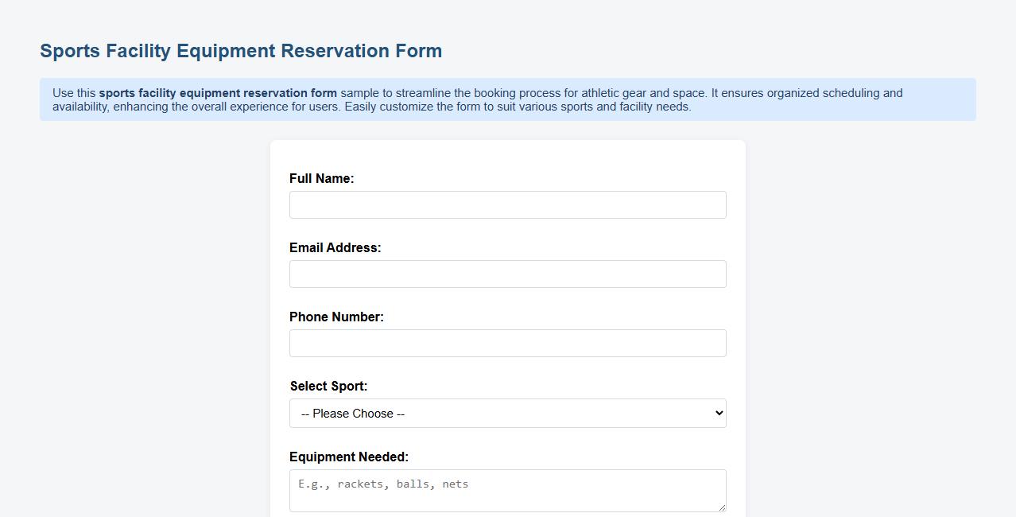Image resolution: width=1016 pixels, height=517 pixels.
Task: Click the Sports Facility Equipment Reservation Form heading
Action: [x=241, y=50]
